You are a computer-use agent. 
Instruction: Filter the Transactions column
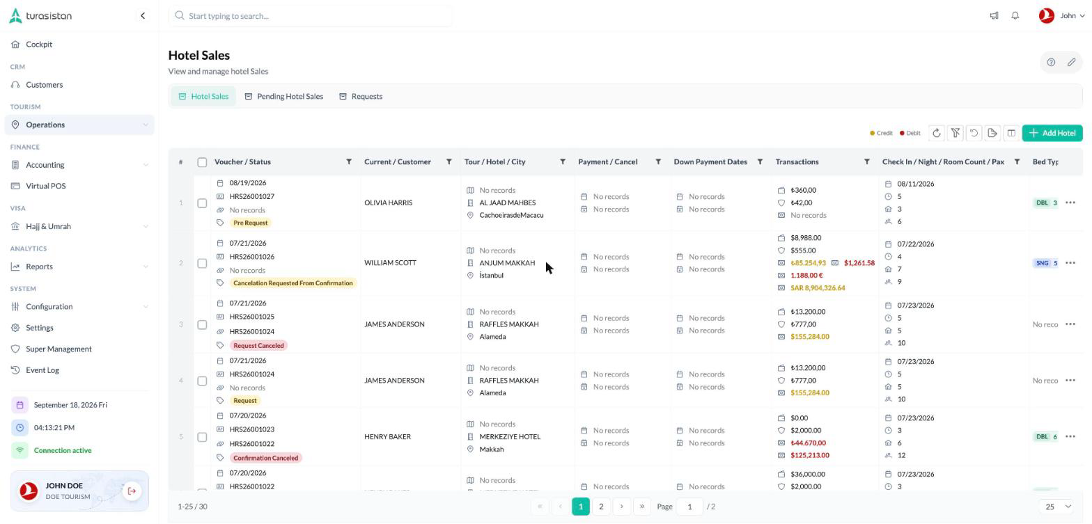coord(867,162)
